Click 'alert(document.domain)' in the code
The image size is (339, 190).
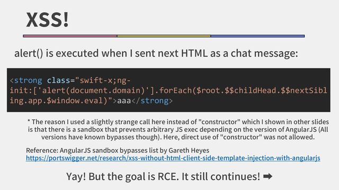tap(93, 90)
